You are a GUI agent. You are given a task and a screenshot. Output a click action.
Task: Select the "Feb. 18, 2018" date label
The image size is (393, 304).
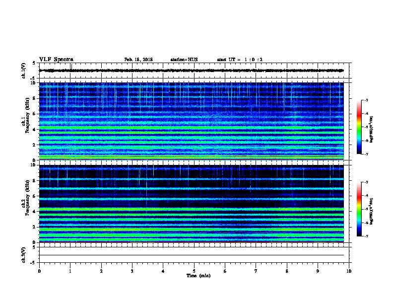click(x=138, y=60)
